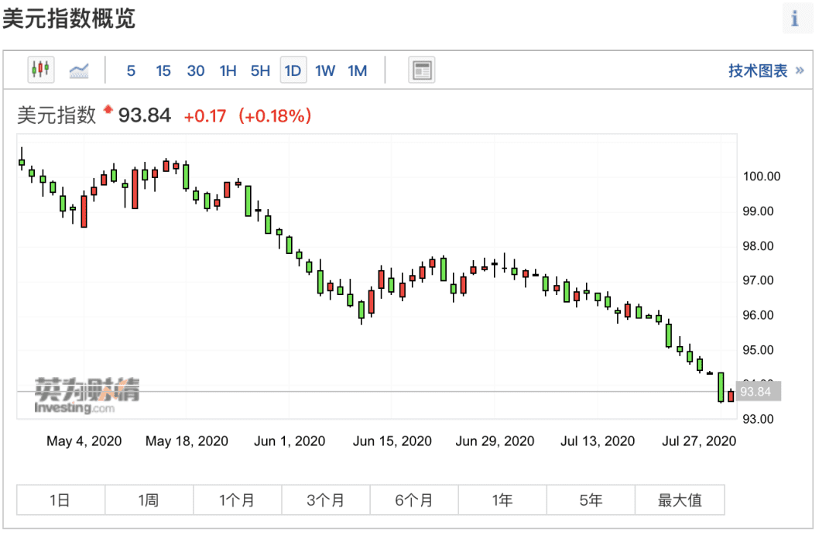Click the red up-arrow next to 美元指数
Screen dimensions: 836x549
[108, 109]
